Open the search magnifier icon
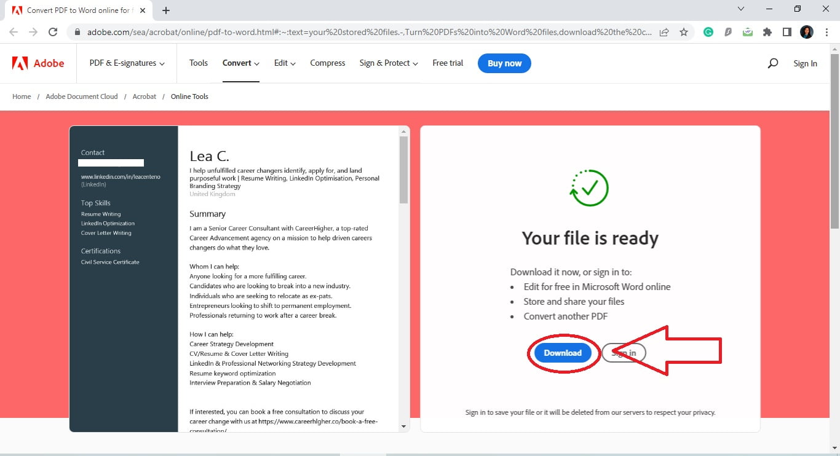Image resolution: width=840 pixels, height=456 pixels. (x=773, y=63)
